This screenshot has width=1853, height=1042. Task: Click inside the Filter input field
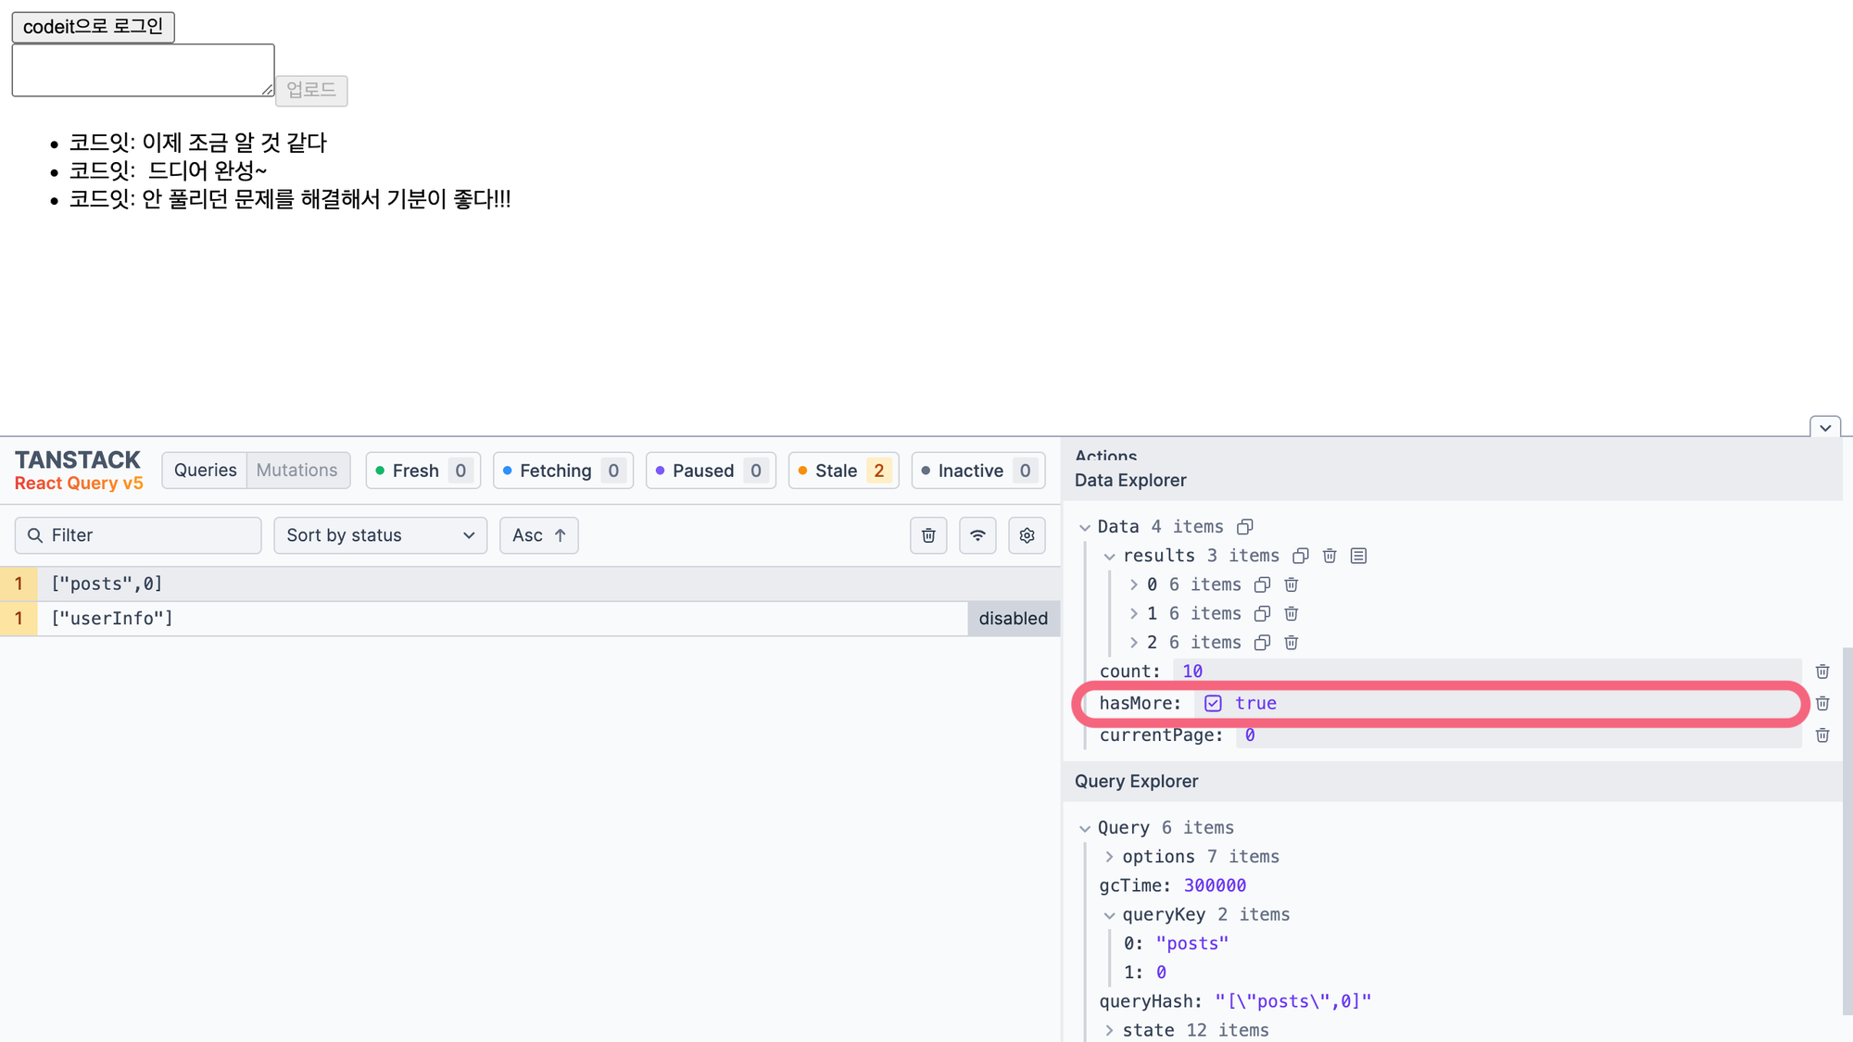point(138,535)
